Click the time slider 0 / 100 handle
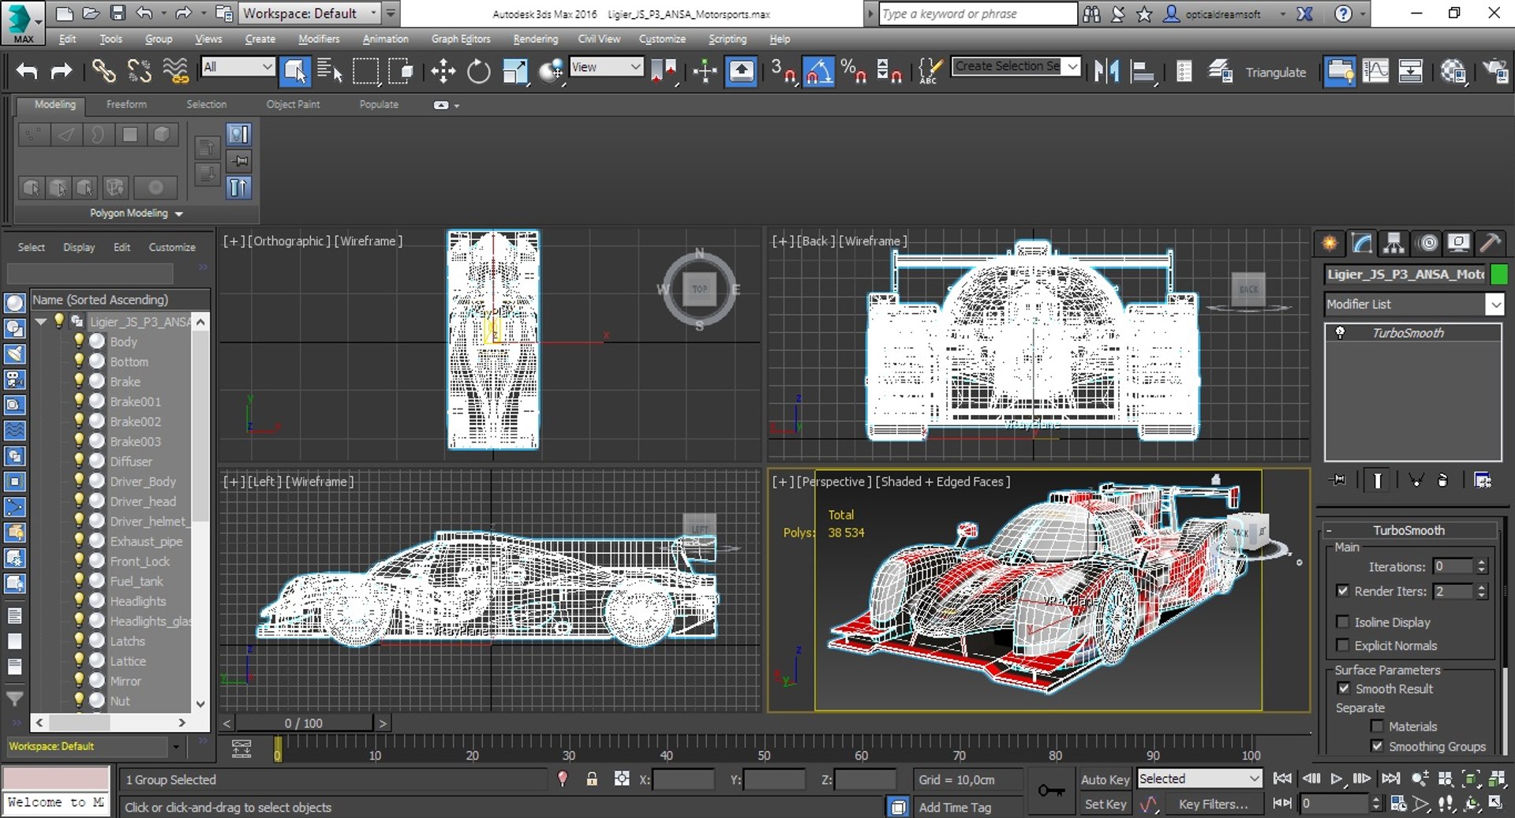The image size is (1515, 818). [x=304, y=723]
